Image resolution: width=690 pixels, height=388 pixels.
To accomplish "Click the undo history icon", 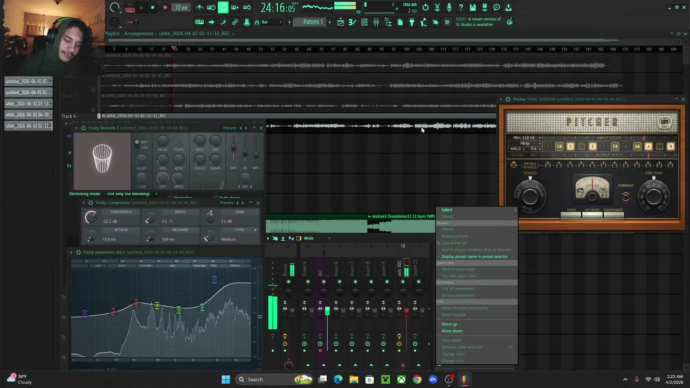I will [425, 8].
